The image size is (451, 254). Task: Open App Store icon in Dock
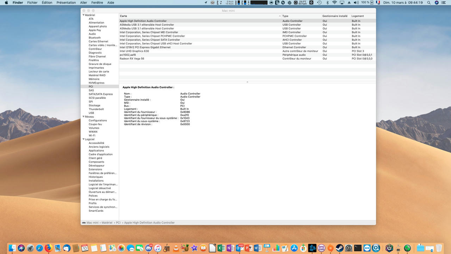pyautogui.click(x=294, y=248)
